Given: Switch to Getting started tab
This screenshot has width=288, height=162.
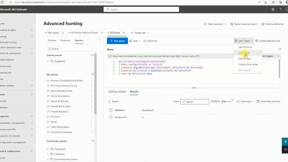Looking at the screenshot, I should pyautogui.click(x=117, y=91).
